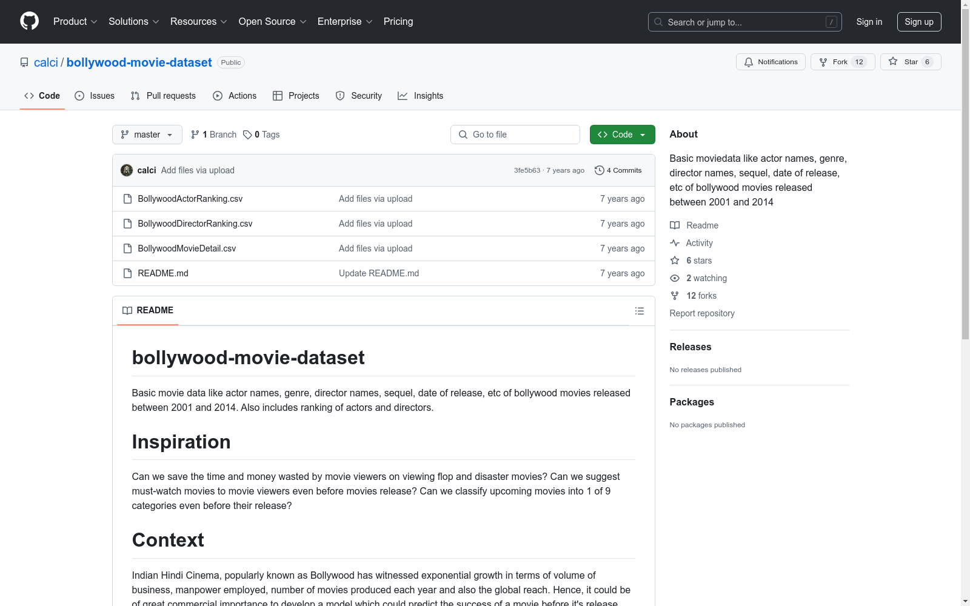Expand the Product menu
This screenshot has width=970, height=606.
coord(75,22)
